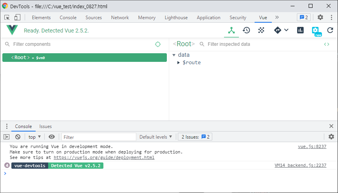The width and height of the screenshot is (338, 193).
Task: Show the console sidebar icon
Action: [x=7, y=137]
